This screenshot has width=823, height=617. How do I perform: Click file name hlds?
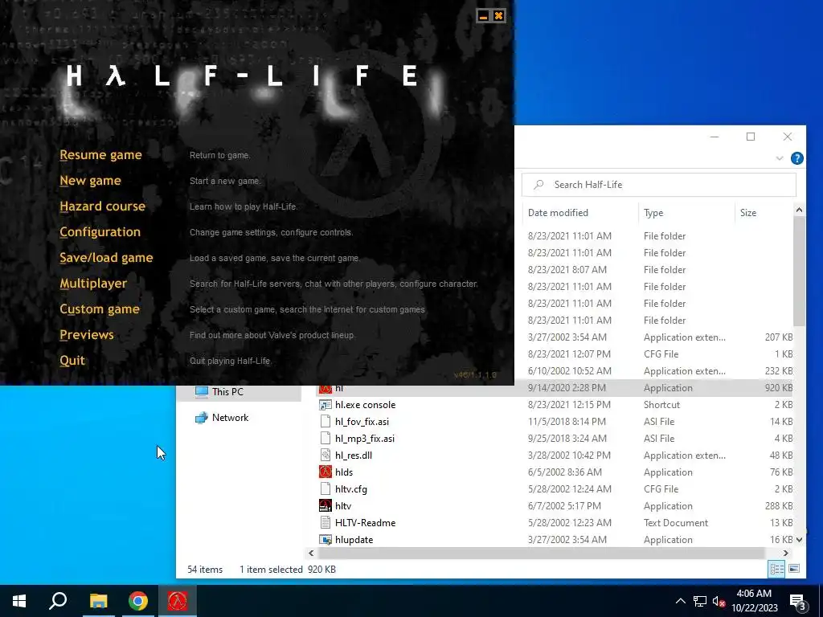pyautogui.click(x=344, y=472)
